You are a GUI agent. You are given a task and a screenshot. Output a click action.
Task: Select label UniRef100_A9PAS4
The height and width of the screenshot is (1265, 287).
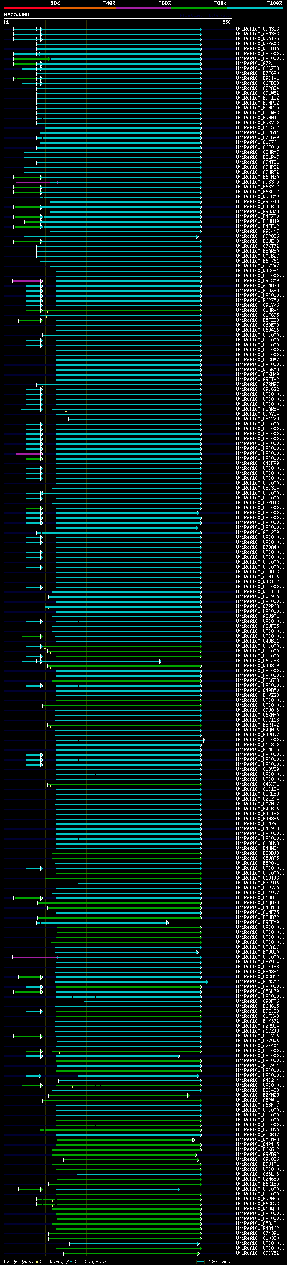(257, 88)
